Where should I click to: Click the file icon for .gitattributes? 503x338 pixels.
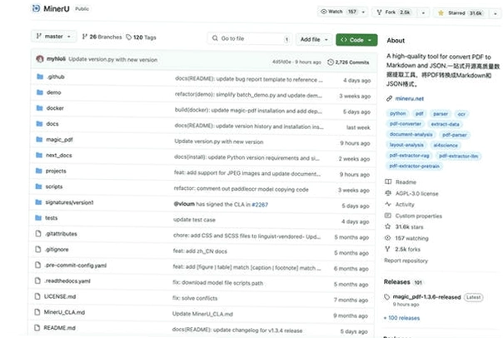pyautogui.click(x=38, y=233)
